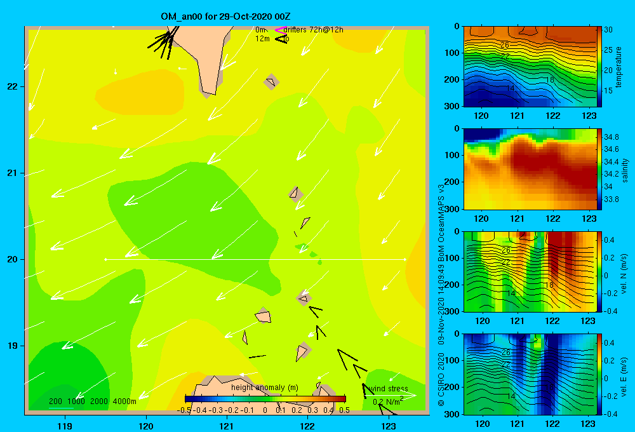
Task: Click the 'vel. E (m/s)' label
Action: [624, 376]
